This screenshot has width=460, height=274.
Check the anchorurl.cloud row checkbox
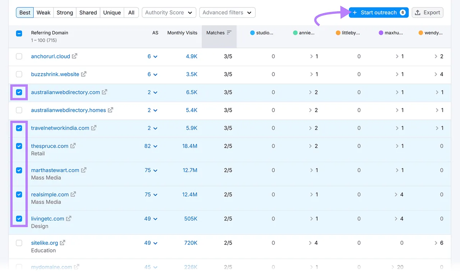(x=19, y=57)
